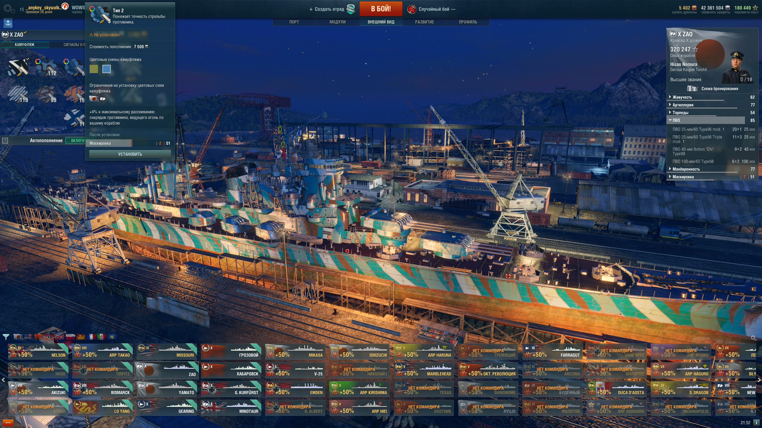Open the auto-resupply help question-mark icon
The width and height of the screenshot is (762, 428).
tap(5, 141)
